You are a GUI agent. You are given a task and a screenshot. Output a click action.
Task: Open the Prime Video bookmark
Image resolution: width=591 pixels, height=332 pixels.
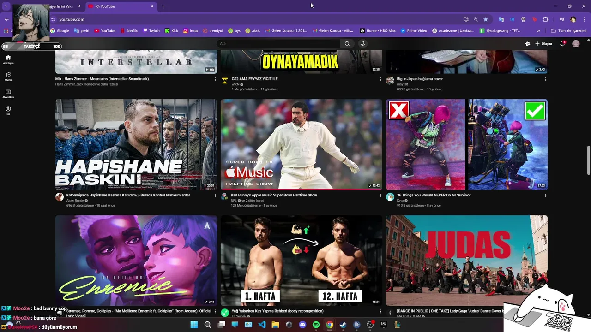tap(414, 31)
